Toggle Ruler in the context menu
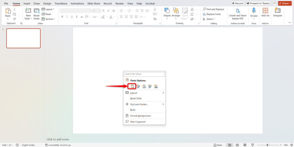 [133, 110]
